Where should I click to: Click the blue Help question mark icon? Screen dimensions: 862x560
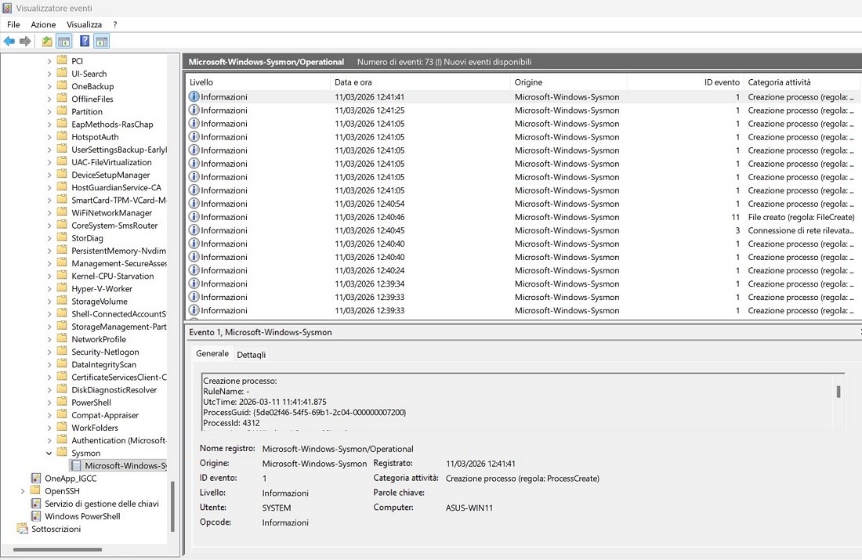click(x=82, y=40)
